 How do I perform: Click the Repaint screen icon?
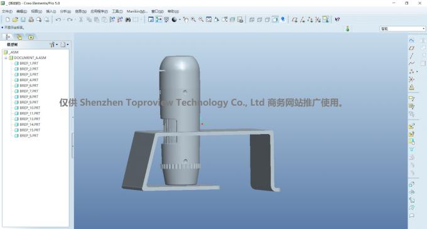(151, 20)
